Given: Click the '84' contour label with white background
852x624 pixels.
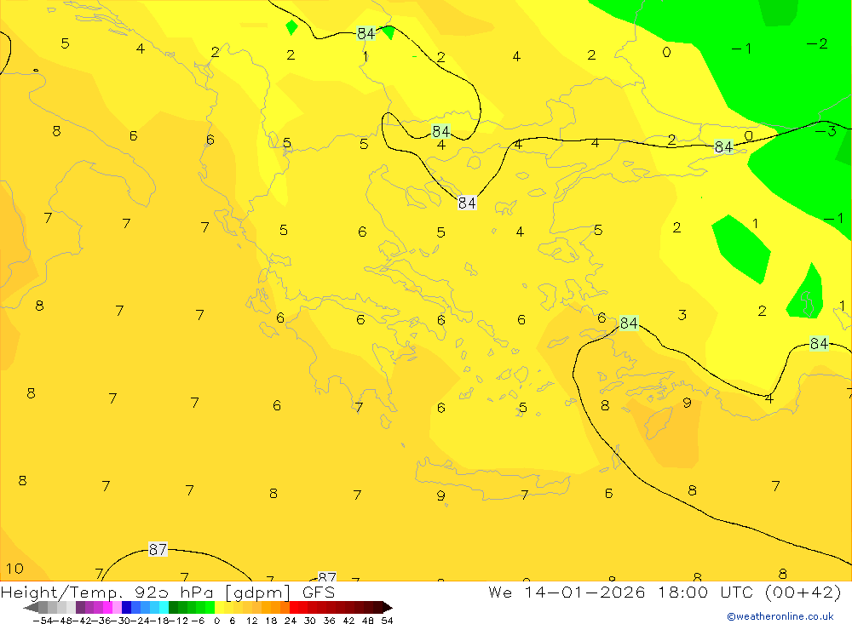Looking at the screenshot, I should [x=467, y=203].
